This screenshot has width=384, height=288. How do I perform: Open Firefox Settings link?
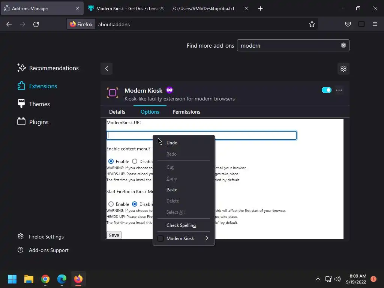coord(40,237)
